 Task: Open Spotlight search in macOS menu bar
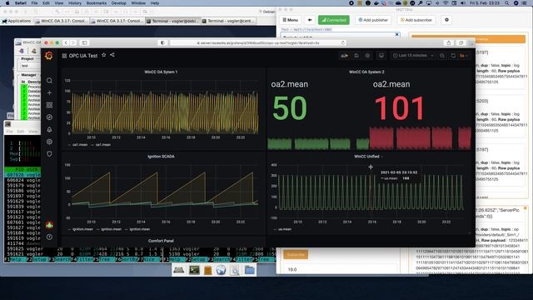pyautogui.click(x=506, y=3)
